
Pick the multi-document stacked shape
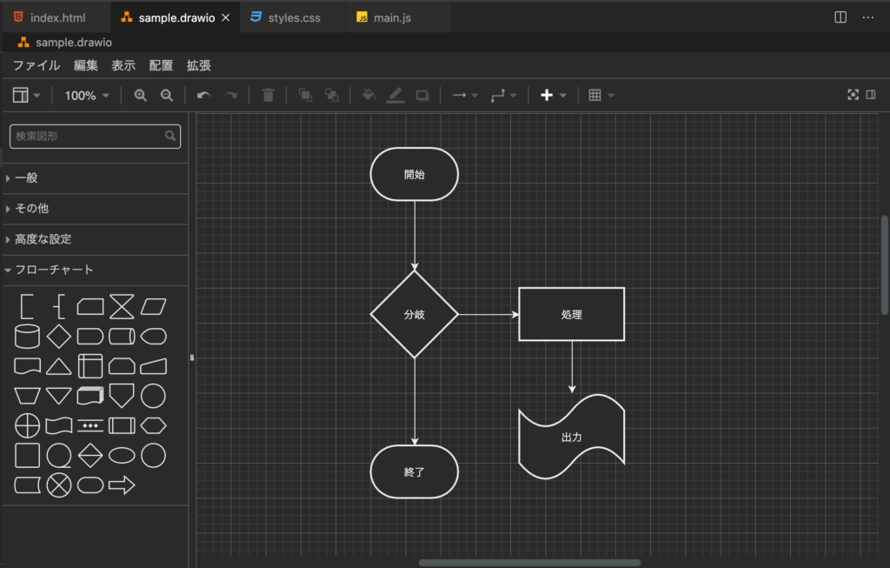[x=90, y=395]
